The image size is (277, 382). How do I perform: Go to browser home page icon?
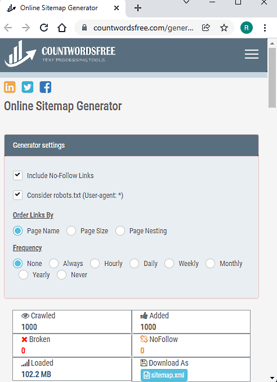click(62, 28)
